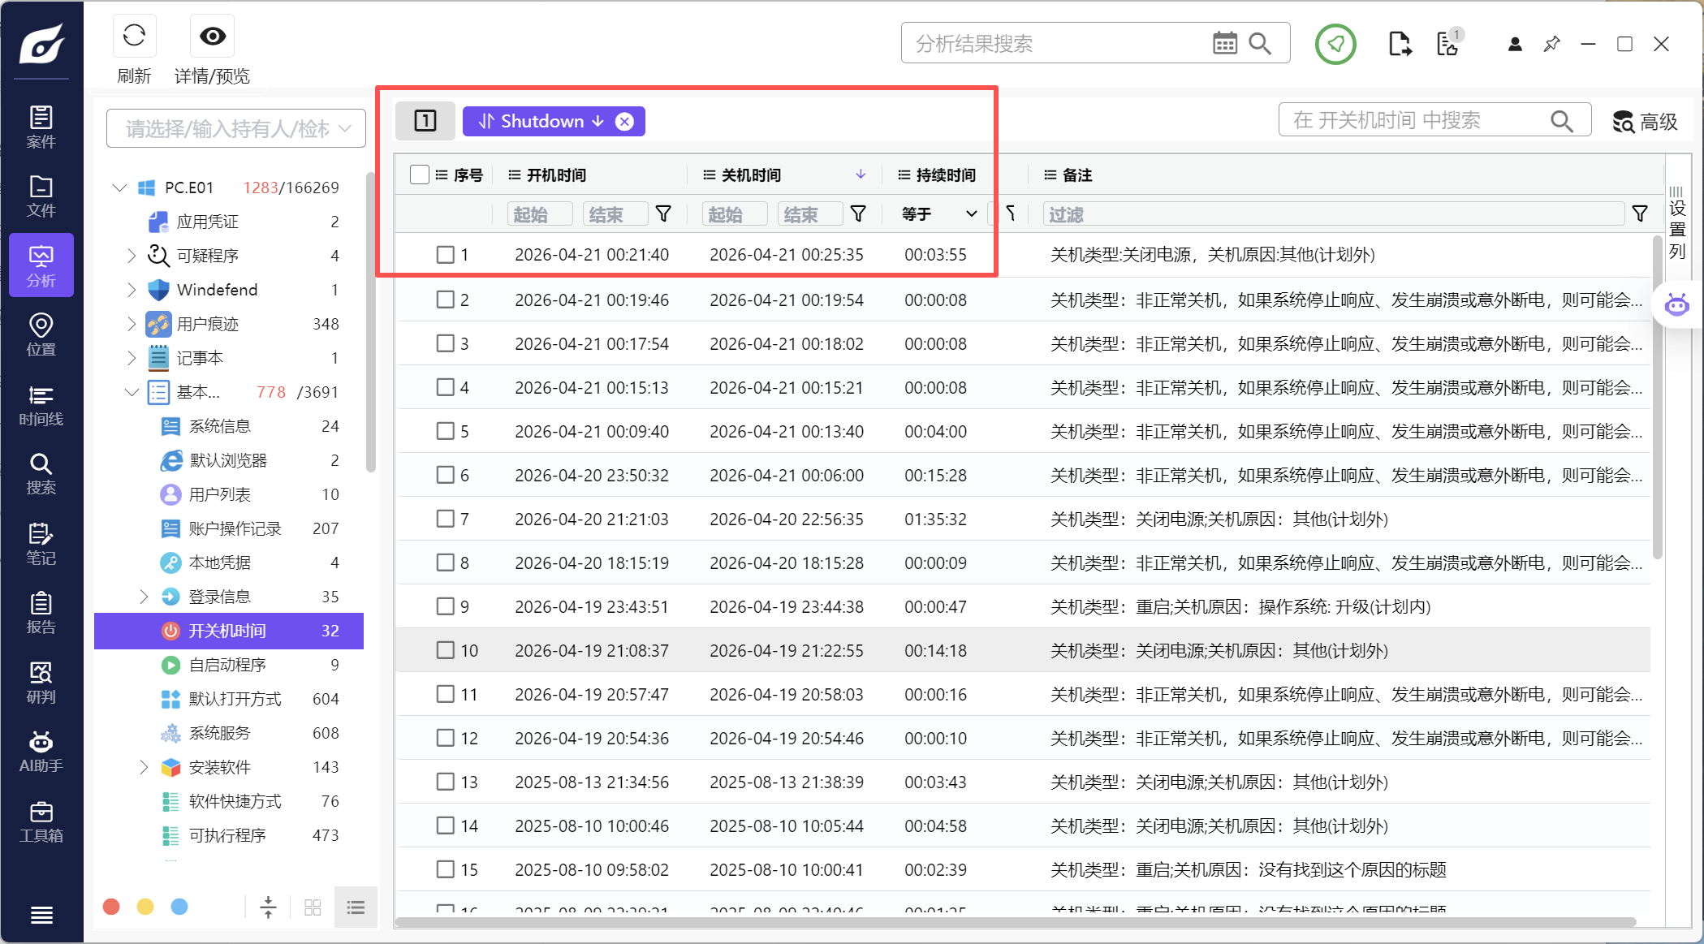Click the 高级 advanced search button
The height and width of the screenshot is (944, 1704).
pos(1646,122)
